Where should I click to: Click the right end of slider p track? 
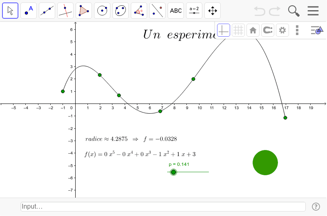tap(208, 172)
